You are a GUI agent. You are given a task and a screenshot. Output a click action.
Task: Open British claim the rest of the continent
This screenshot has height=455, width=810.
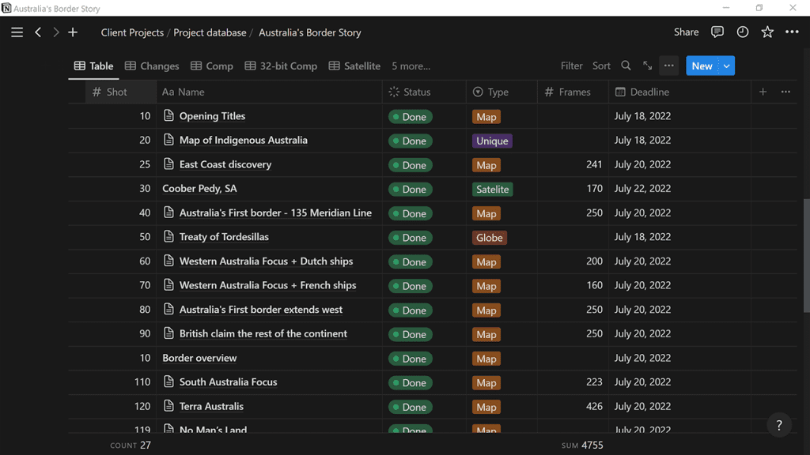click(263, 333)
